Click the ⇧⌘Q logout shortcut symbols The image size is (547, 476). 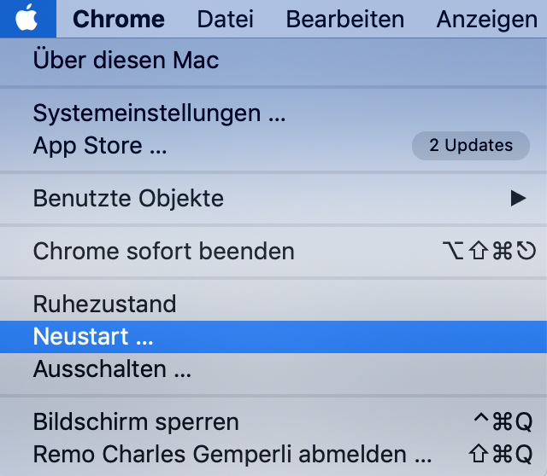point(501,454)
